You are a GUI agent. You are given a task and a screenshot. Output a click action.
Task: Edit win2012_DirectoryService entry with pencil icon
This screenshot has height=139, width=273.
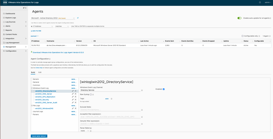click(73, 91)
